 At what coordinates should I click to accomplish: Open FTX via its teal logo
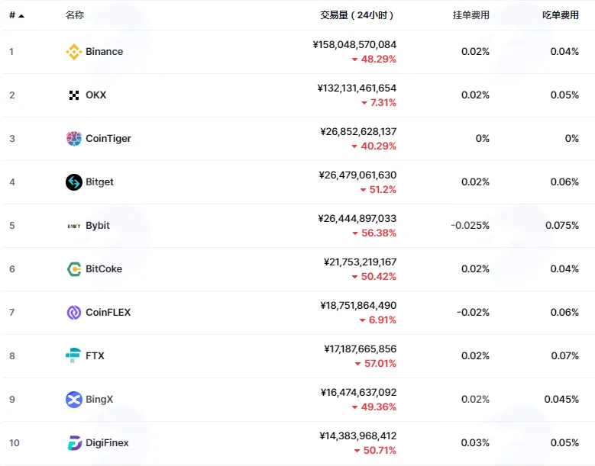[73, 355]
